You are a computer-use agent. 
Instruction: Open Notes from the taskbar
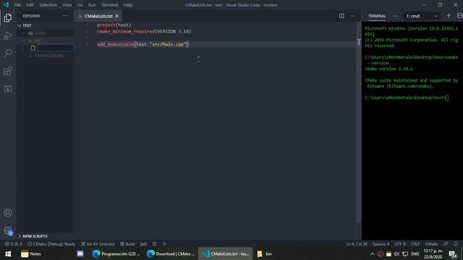click(x=31, y=253)
